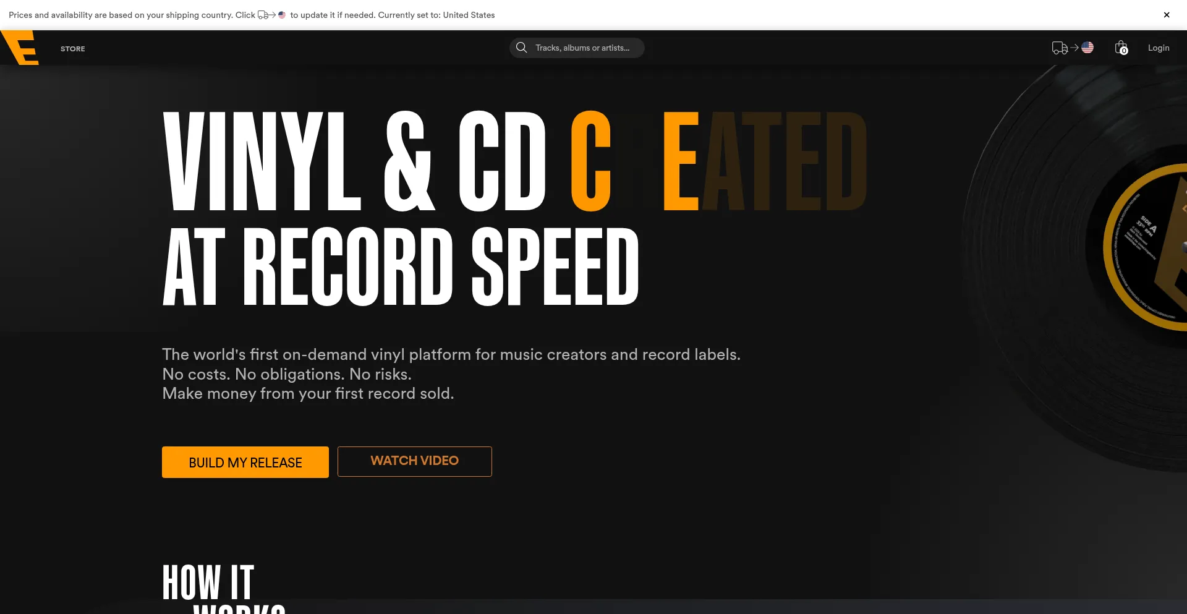Image resolution: width=1187 pixels, height=614 pixels.
Task: Open the shopping bag cart icon
Action: pyautogui.click(x=1121, y=47)
